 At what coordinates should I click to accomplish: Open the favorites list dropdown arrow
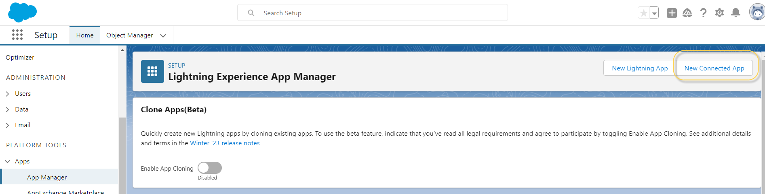click(654, 13)
